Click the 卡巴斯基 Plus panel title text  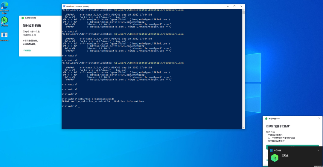click(274, 119)
